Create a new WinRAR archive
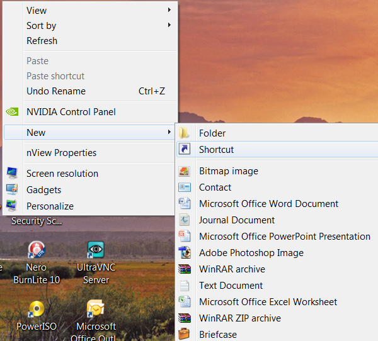Screen dimensions: 378x341 tap(277, 269)
